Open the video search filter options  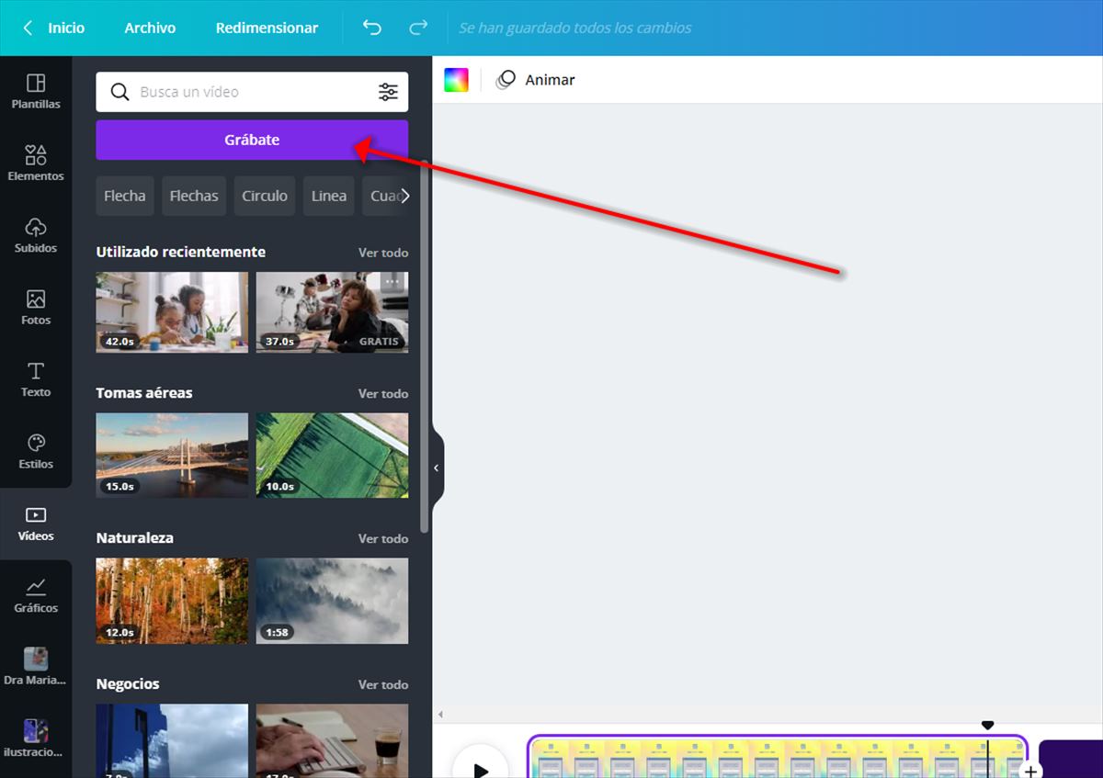(388, 92)
